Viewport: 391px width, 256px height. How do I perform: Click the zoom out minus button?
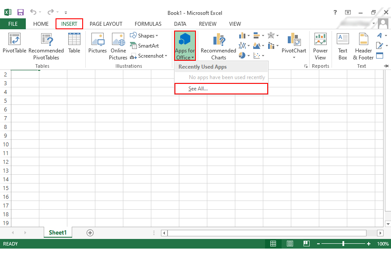pyautogui.click(x=318, y=244)
